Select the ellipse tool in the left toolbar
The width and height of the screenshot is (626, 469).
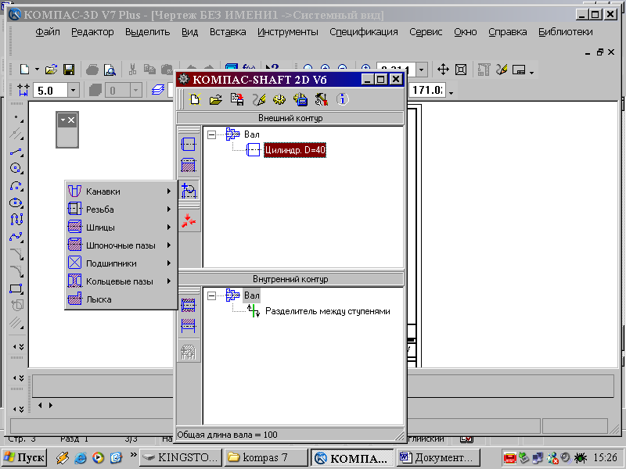tap(16, 202)
